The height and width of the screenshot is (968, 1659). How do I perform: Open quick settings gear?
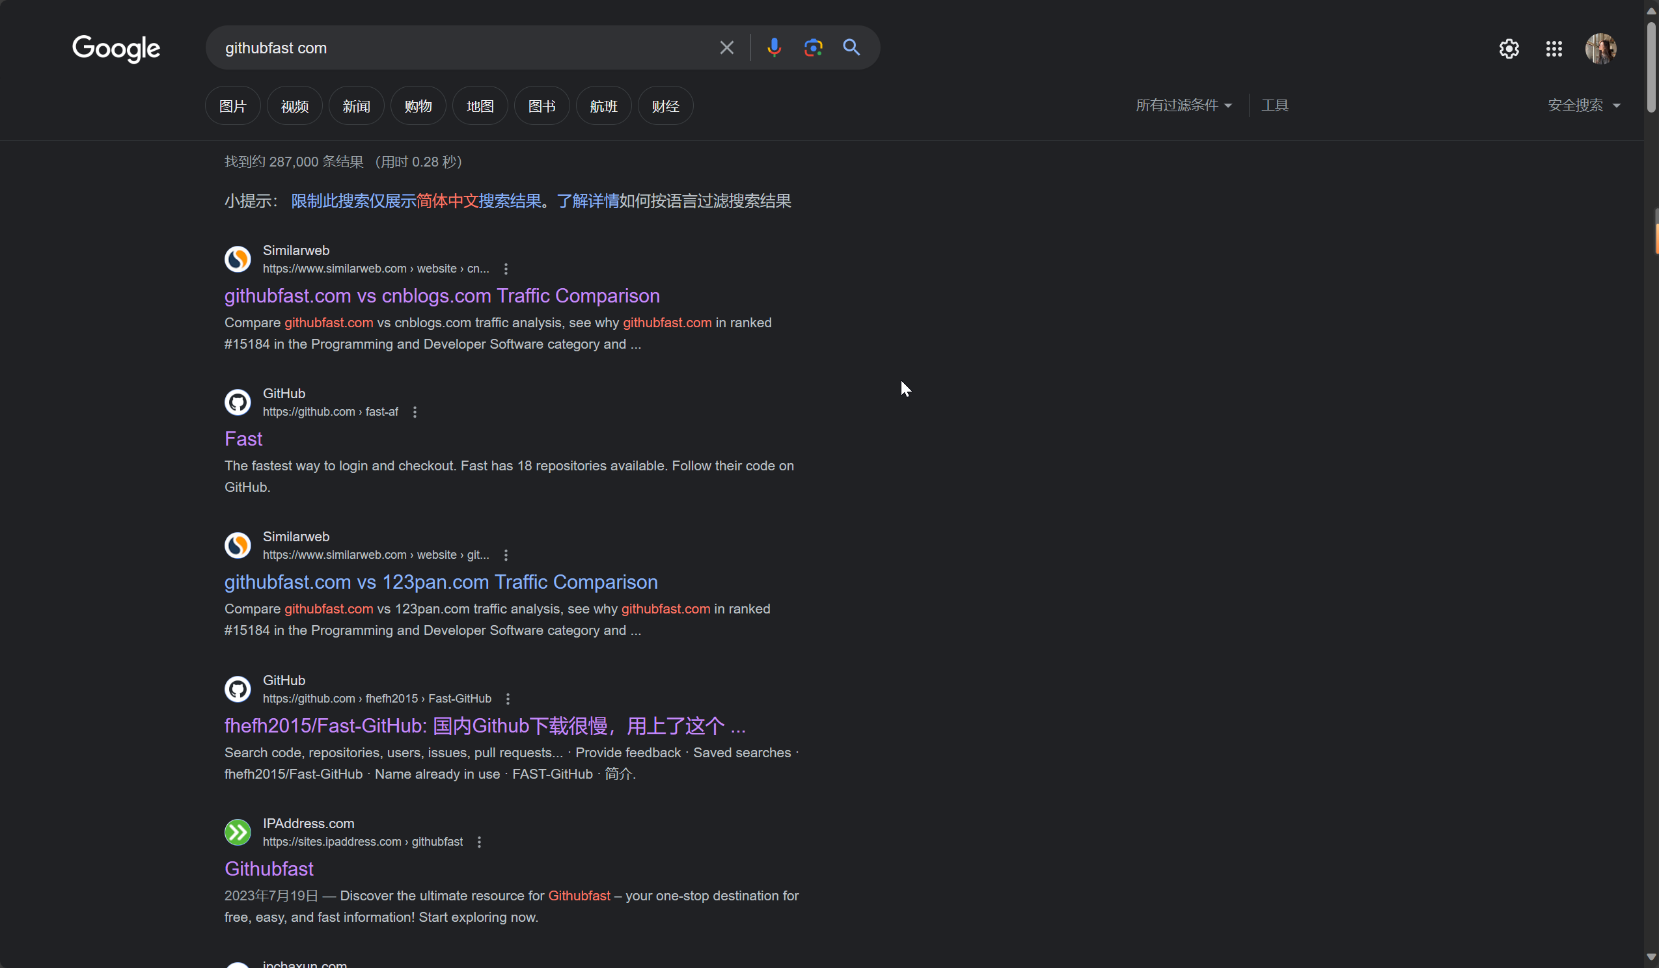[1508, 48]
